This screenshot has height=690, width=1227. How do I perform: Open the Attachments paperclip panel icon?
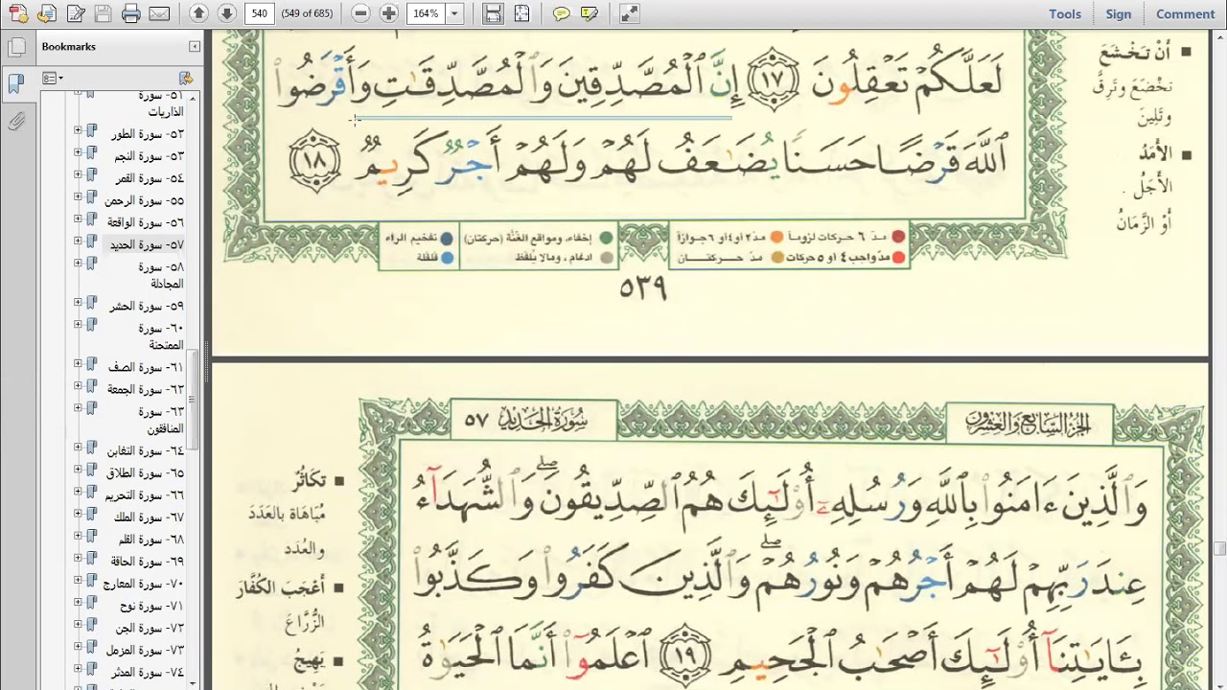15,122
